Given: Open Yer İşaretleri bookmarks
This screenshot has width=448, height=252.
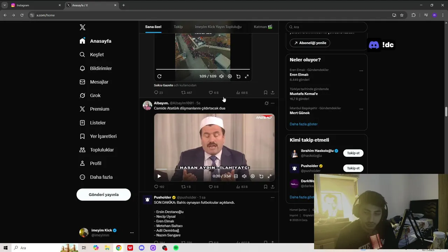Looking at the screenshot, I should pos(98,136).
